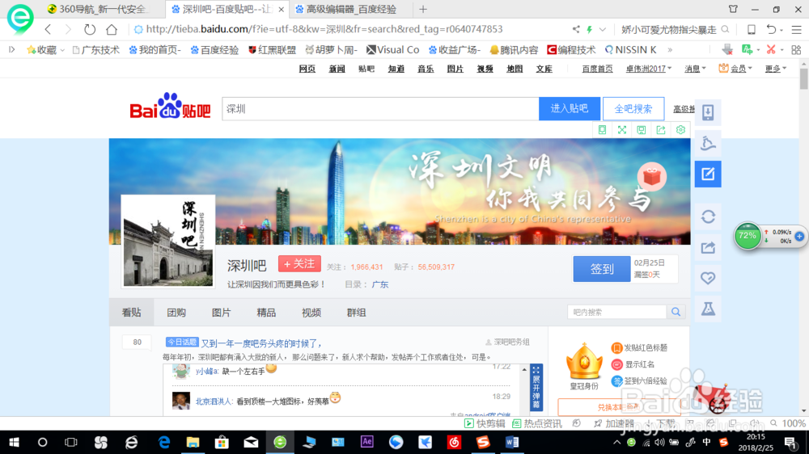Select the 精品 forum tab
Screen dimensions: 809x454
pyautogui.click(x=266, y=313)
